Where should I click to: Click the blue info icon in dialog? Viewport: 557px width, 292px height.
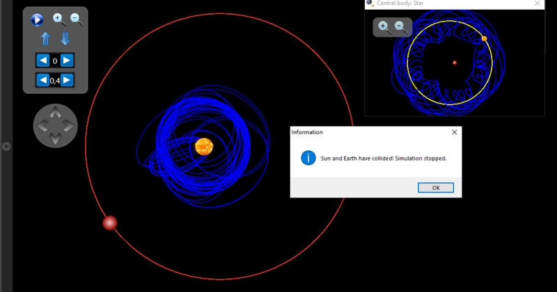[x=308, y=158]
